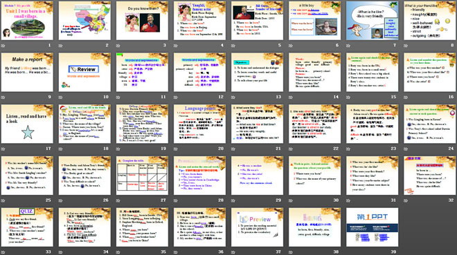This screenshot has width=457, height=255.
Task: Select the 'Make a report' slide 9
Action: [x=27, y=72]
